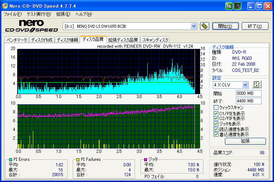This screenshot has width=274, height=182.
Task: Toggle the ジッタを表示 checkbox
Action: pos(216,124)
